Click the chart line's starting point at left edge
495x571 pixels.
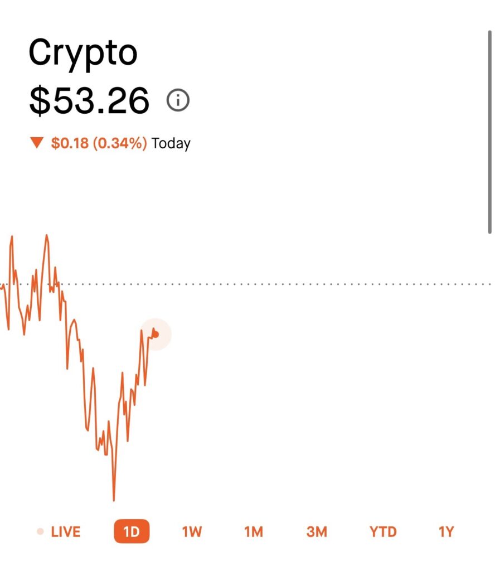tap(2, 287)
